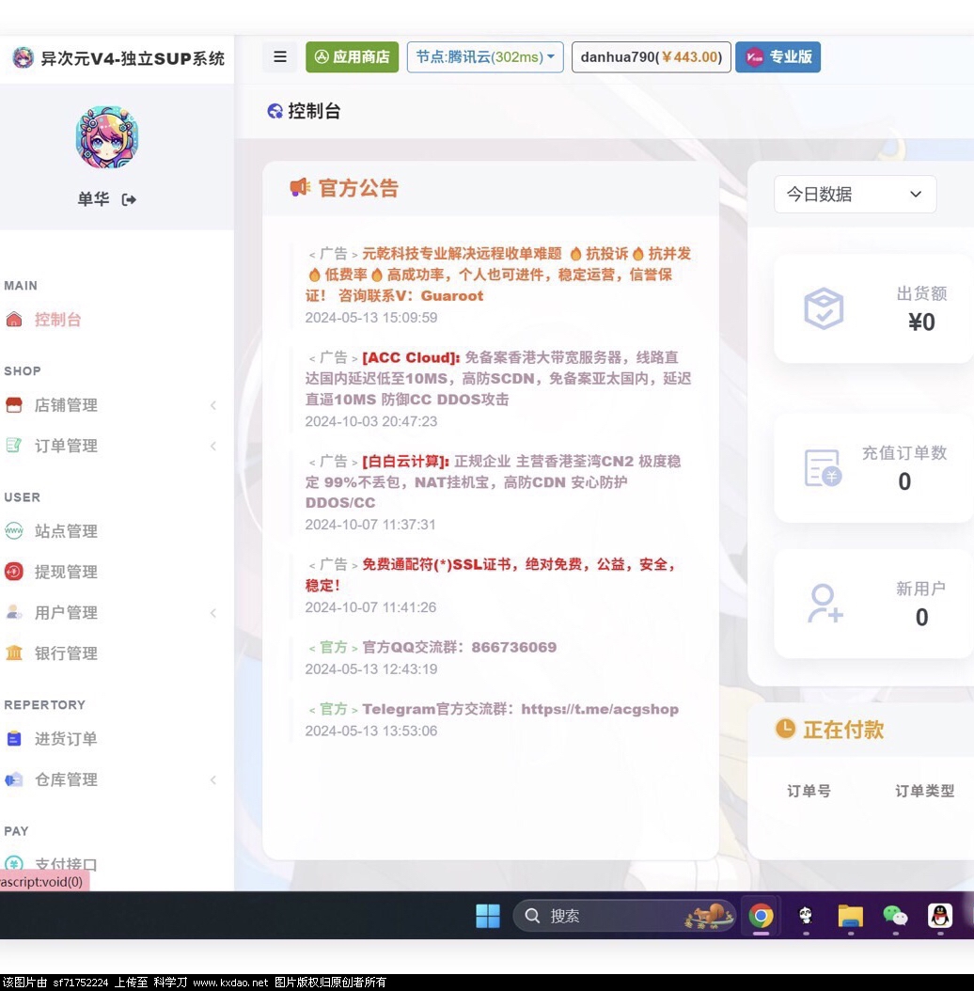Expand the 用户管理 submenu chevron

[213, 613]
